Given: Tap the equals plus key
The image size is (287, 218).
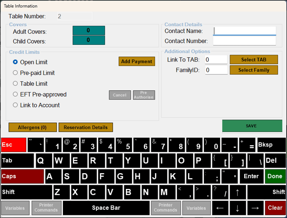Looking at the screenshot, I should coord(247,145).
